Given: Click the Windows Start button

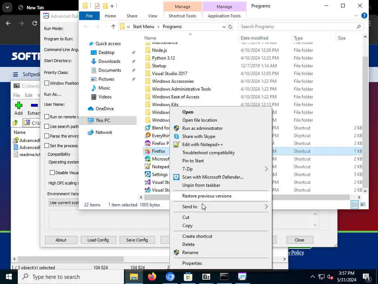Looking at the screenshot, I should (9, 277).
